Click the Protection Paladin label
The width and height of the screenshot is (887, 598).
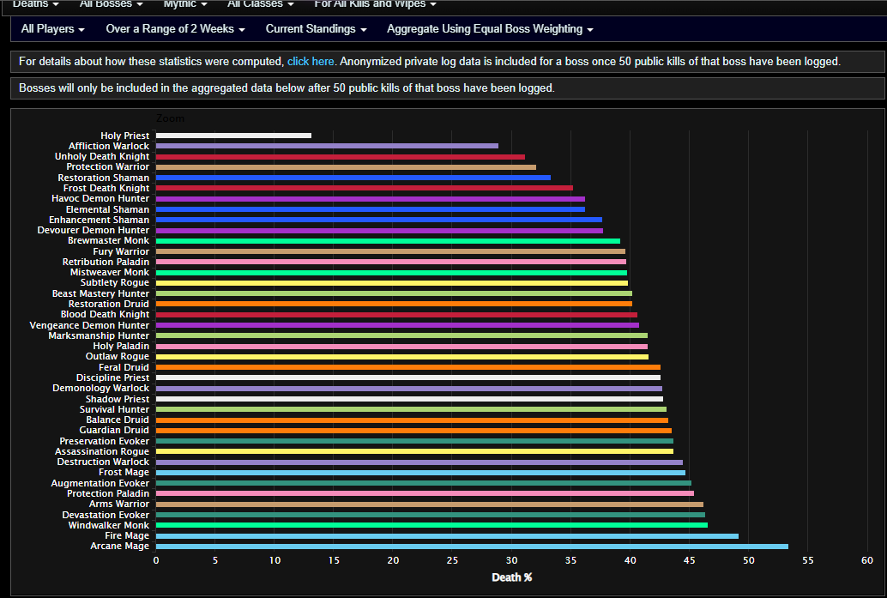[x=108, y=493]
